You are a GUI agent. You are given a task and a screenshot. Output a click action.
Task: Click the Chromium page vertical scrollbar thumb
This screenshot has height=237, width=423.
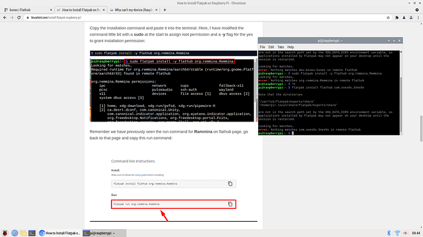pyautogui.click(x=421, y=128)
